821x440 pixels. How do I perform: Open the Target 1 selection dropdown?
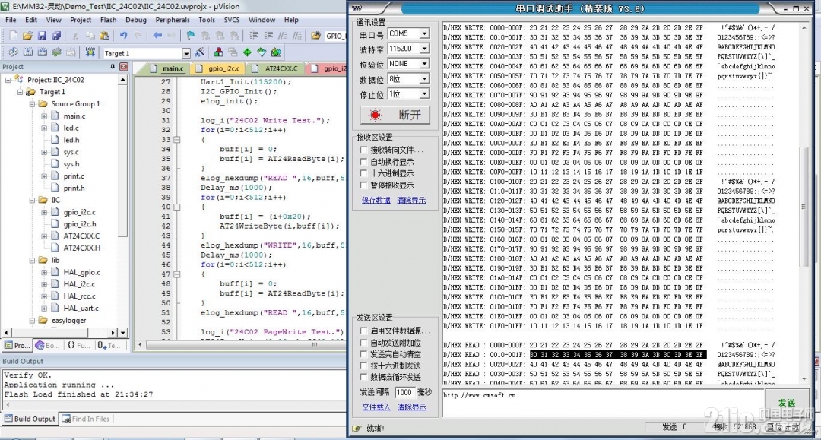point(186,53)
